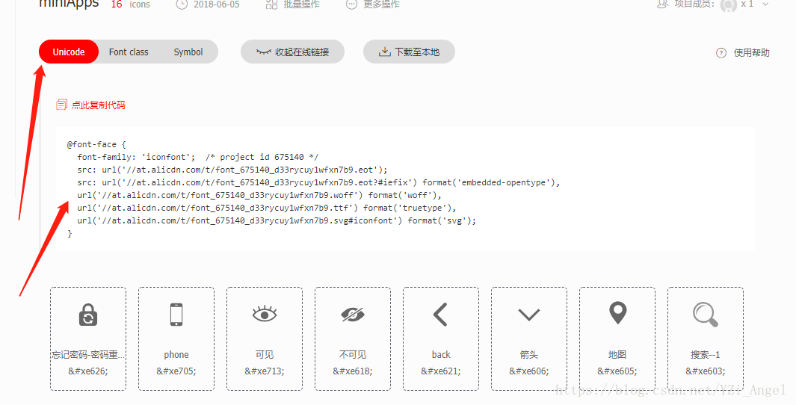Screen dimensions: 796x405
Task: Click the '16 icons' count text
Action: (x=131, y=4)
